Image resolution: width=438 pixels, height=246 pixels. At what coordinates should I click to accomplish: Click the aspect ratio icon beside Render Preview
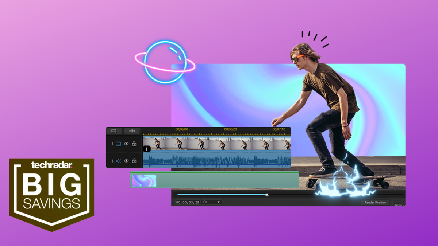coord(398,205)
